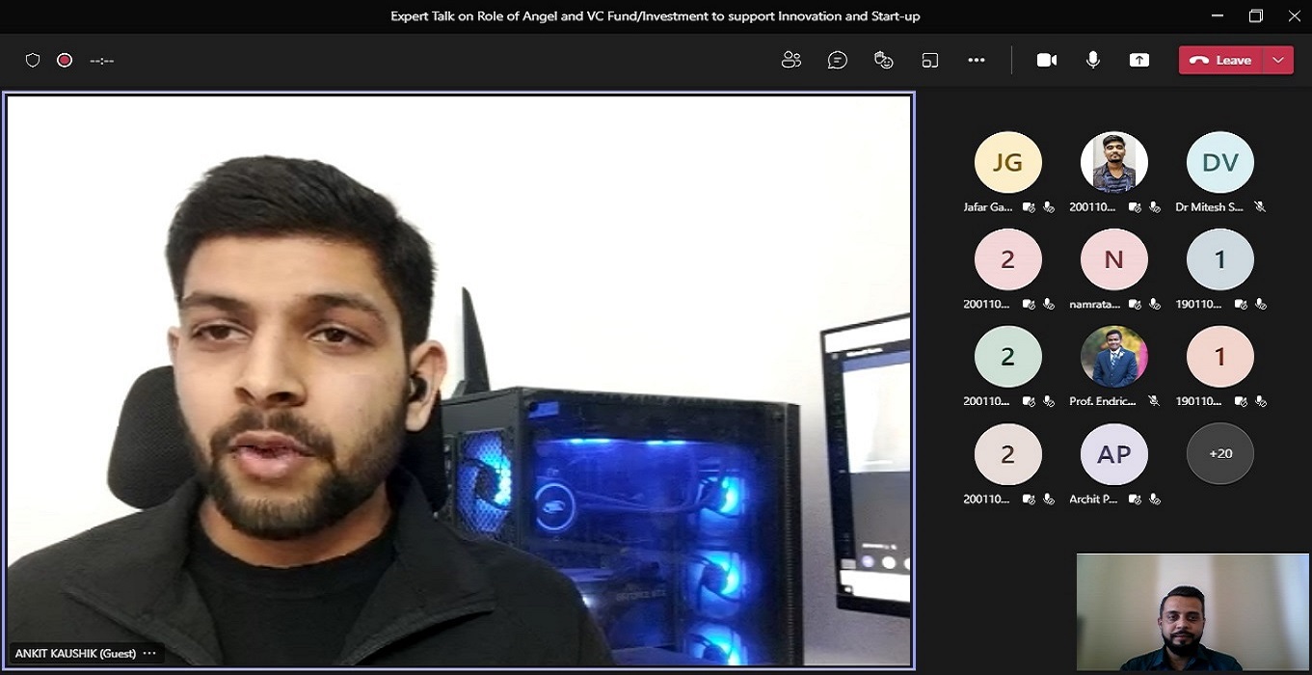Screen dimensions: 1312x675
Task: Expand the Leave options dropdown arrow
Action: pos(1278,60)
